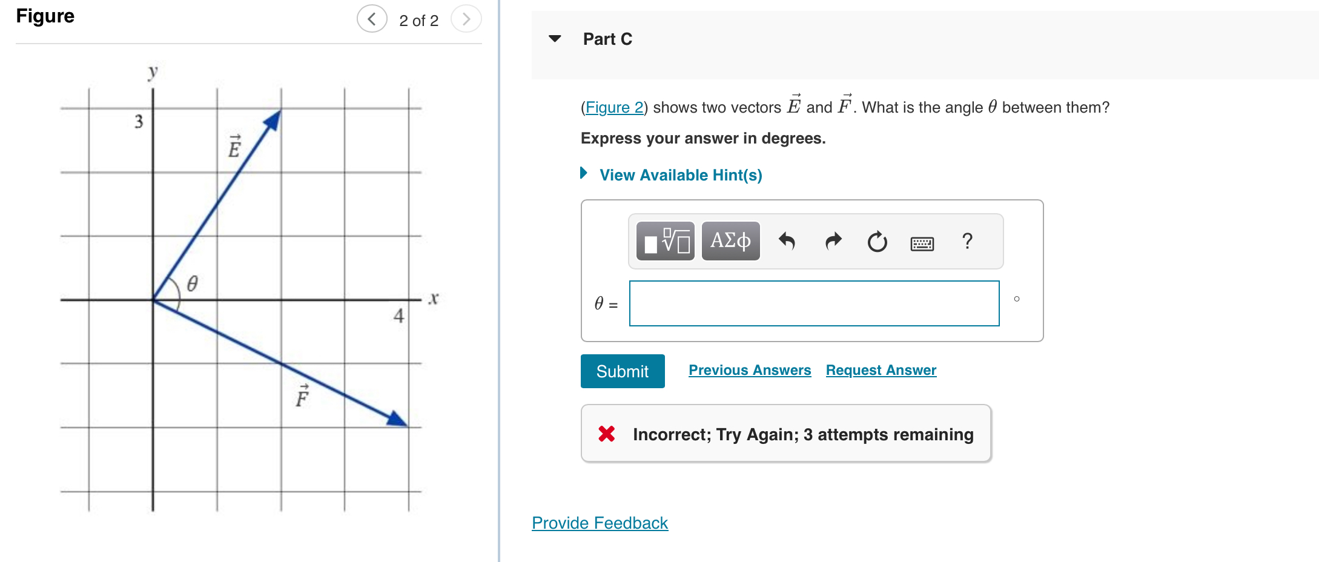Submit the answer for Part C
1319x562 pixels.
pos(622,371)
